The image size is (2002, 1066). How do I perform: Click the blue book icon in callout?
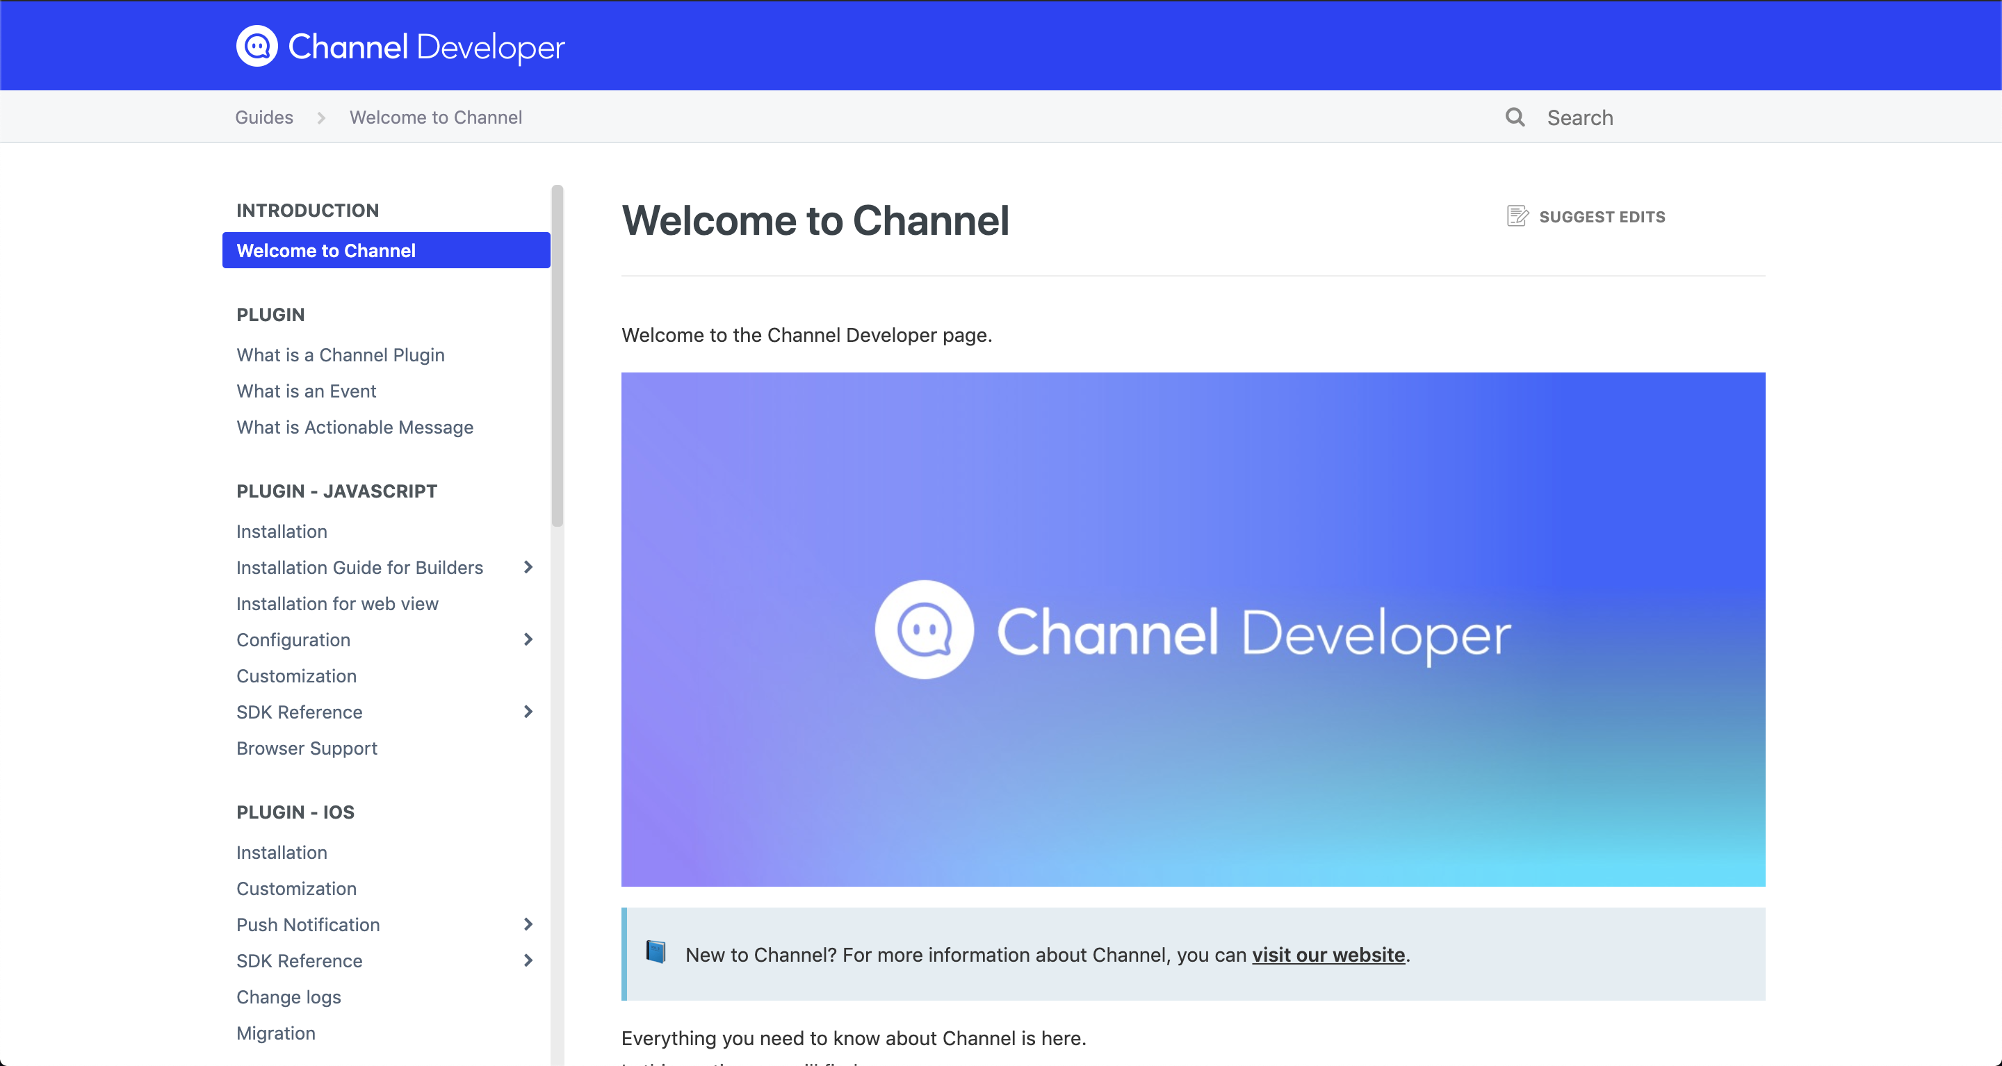656,952
